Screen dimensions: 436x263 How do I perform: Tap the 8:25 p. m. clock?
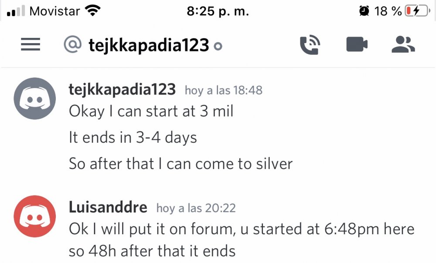click(218, 11)
